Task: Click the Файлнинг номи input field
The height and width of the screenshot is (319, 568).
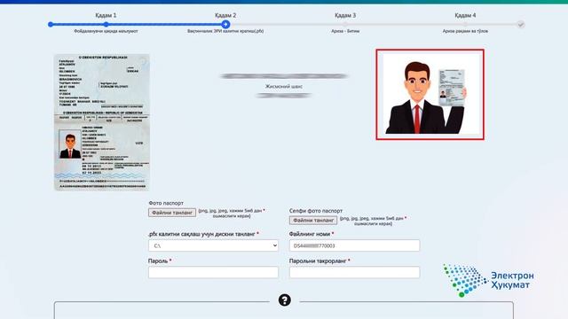Action: [354, 245]
